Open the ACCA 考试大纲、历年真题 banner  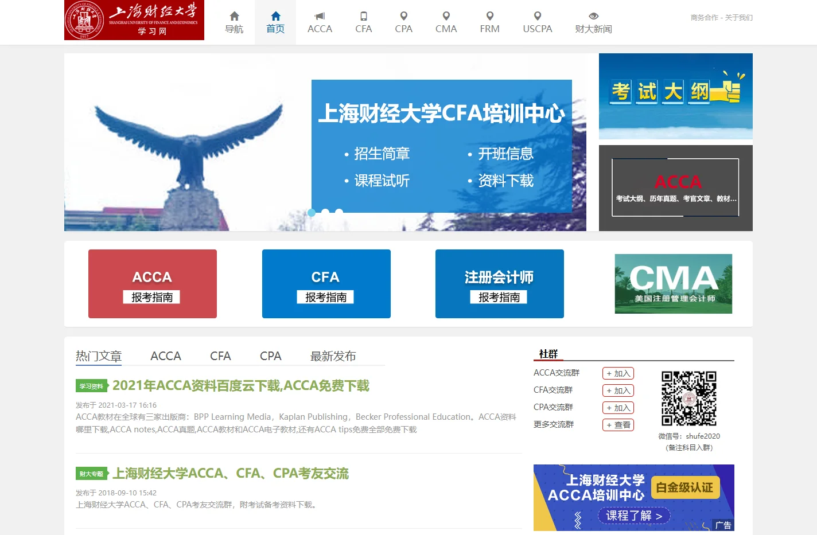coord(676,188)
